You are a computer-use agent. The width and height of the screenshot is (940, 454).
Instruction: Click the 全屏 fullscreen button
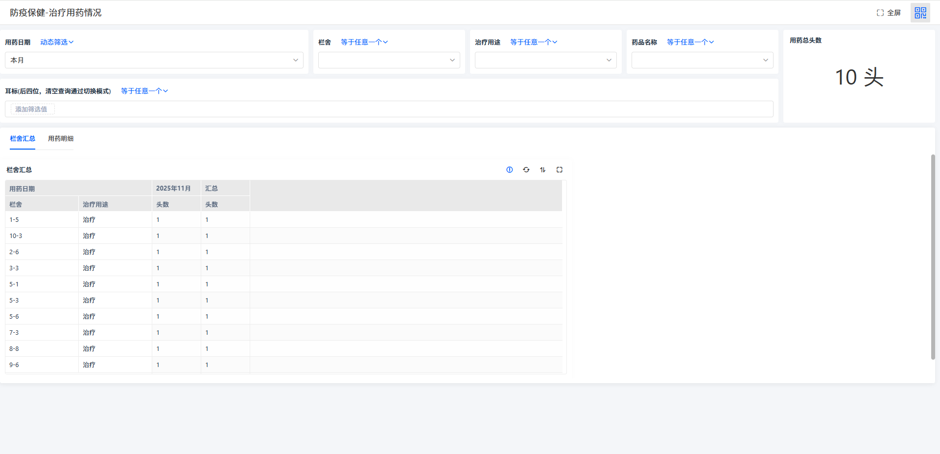tap(889, 13)
